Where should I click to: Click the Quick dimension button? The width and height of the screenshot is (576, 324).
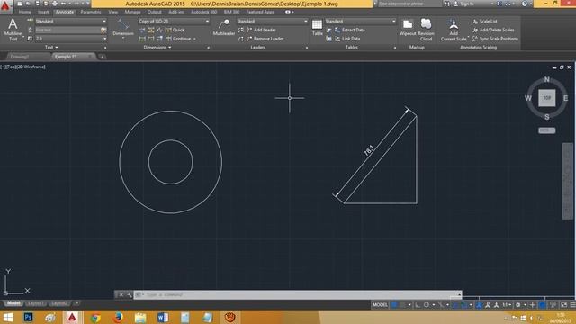(x=175, y=30)
